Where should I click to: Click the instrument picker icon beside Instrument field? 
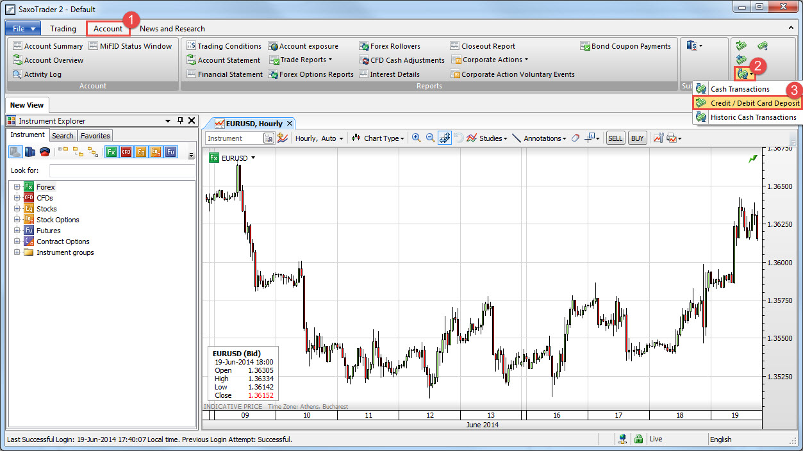pyautogui.click(x=269, y=138)
